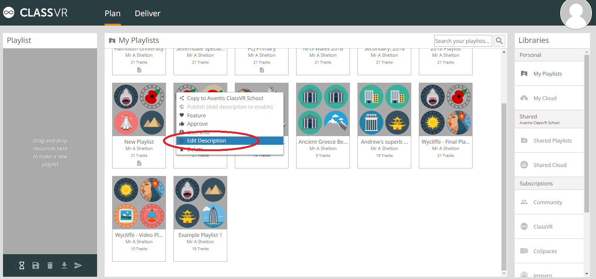The height and width of the screenshot is (279, 596).
Task: Click the CoSpaces library icon
Action: 524,251
